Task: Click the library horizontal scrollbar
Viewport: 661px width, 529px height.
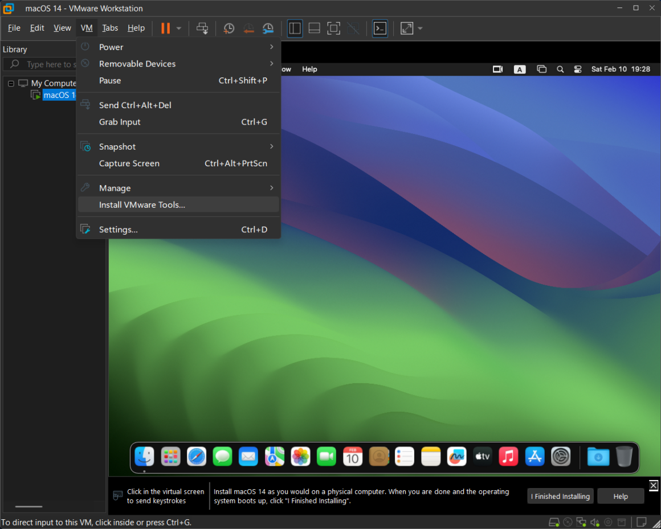Action: coord(28,506)
